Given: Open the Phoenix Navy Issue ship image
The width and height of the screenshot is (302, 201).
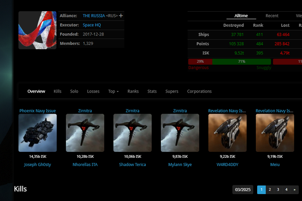Looking at the screenshot, I should pos(38,133).
